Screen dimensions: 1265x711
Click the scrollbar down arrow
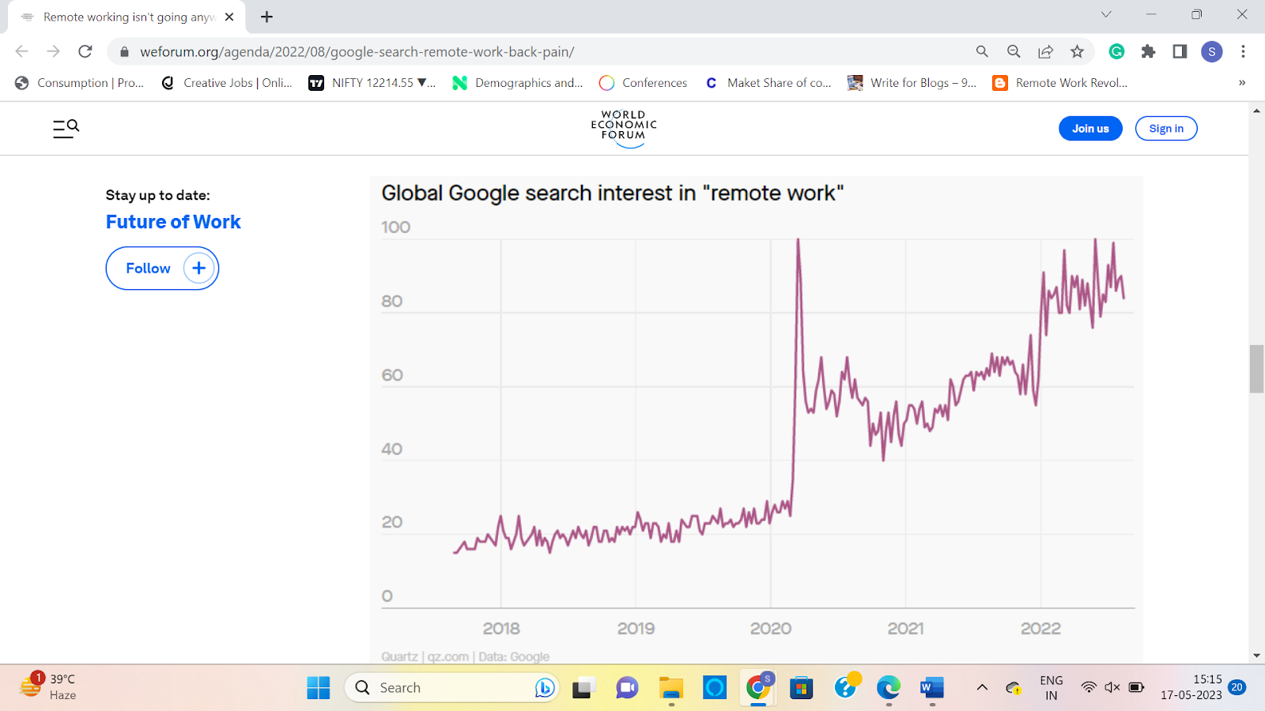pos(1256,656)
